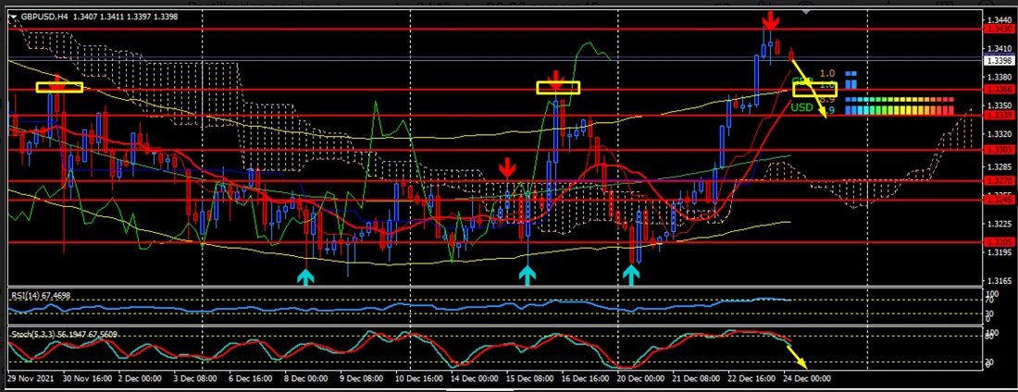Click the USD currency strength color bar
This screenshot has height=392, width=1018.
click(898, 110)
